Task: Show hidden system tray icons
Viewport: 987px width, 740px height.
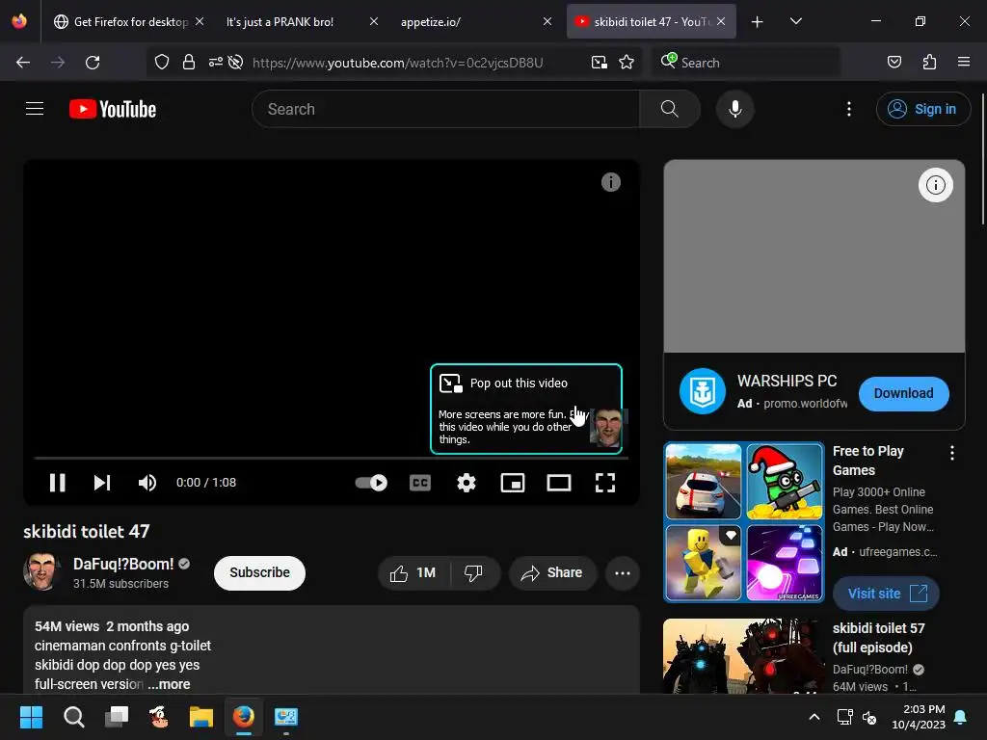Action: click(x=814, y=717)
